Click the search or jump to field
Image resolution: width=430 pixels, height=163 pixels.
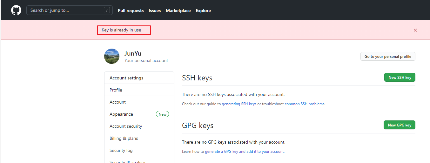coord(65,10)
